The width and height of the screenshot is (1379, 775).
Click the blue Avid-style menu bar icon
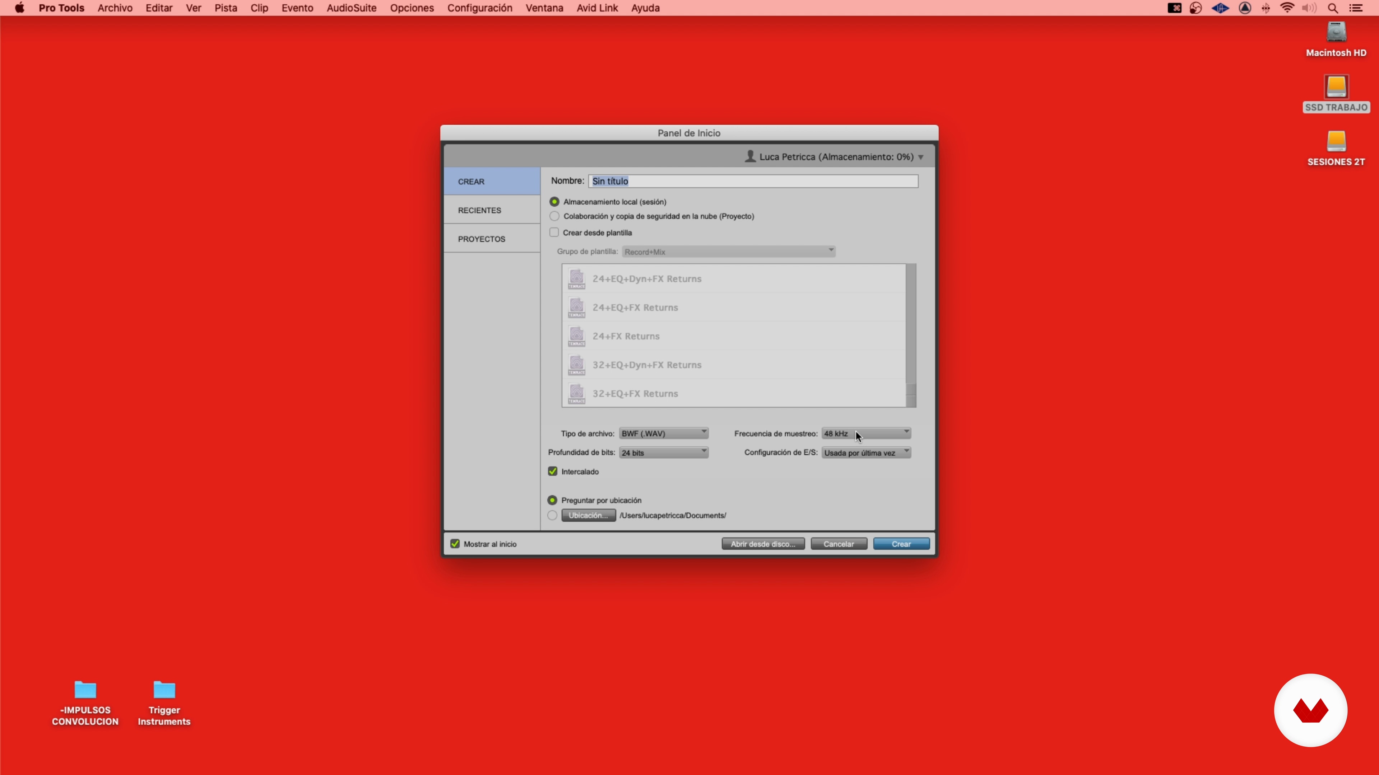click(1220, 8)
